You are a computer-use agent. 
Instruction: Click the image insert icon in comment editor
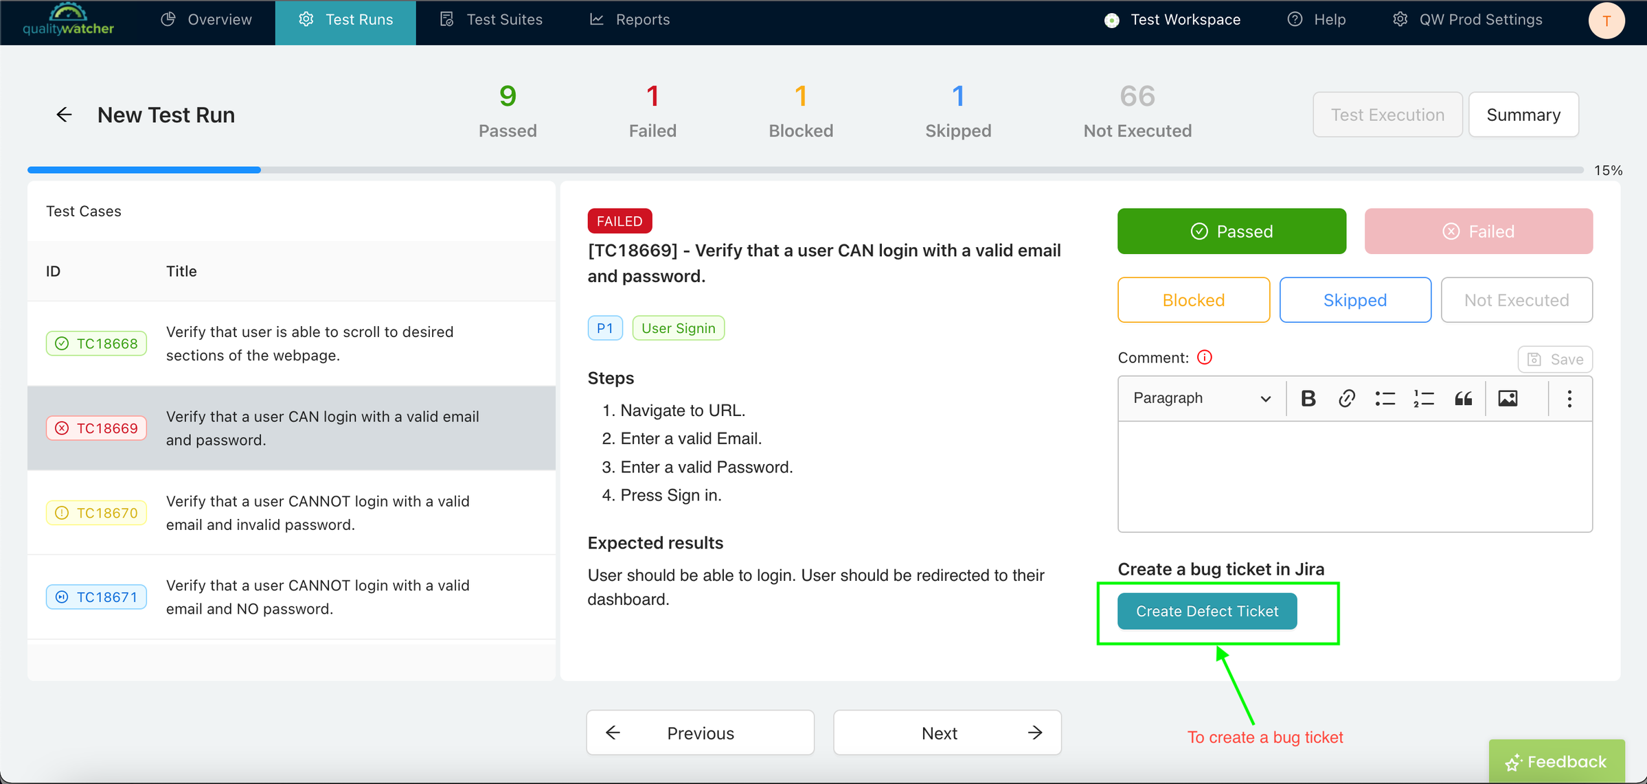click(1508, 397)
